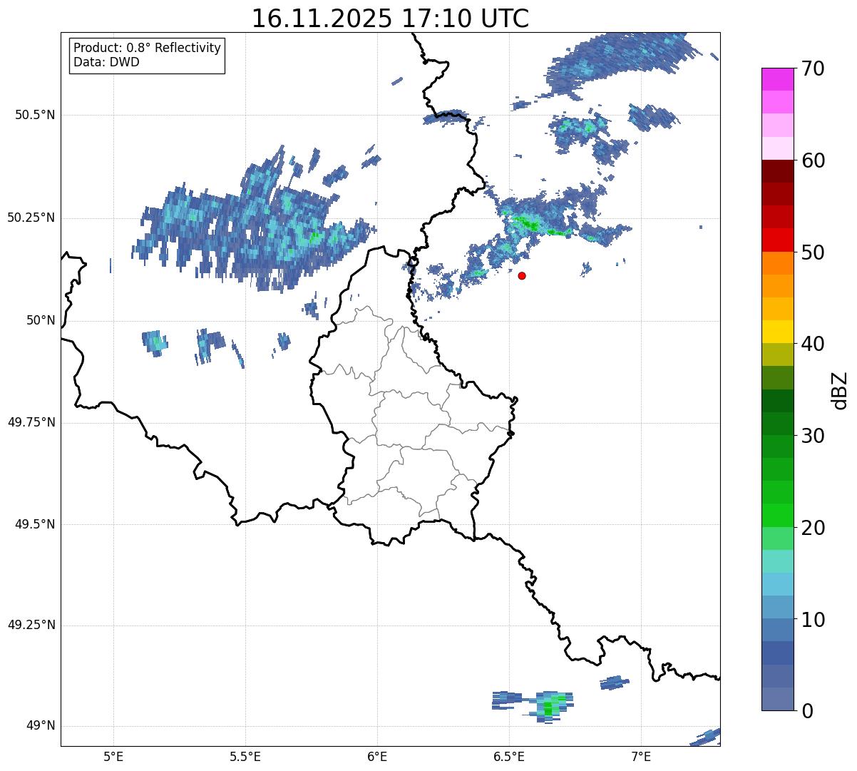
Task: Click the magenta top colorbar segment
Action: [x=777, y=79]
